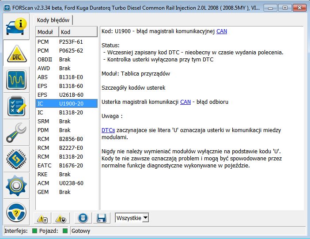
Task: Select the PCM P253F-61 row
Action: click(x=67, y=42)
